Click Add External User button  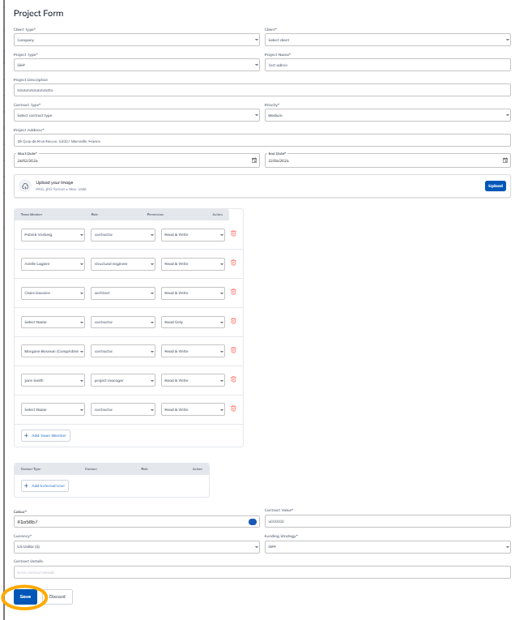click(45, 485)
